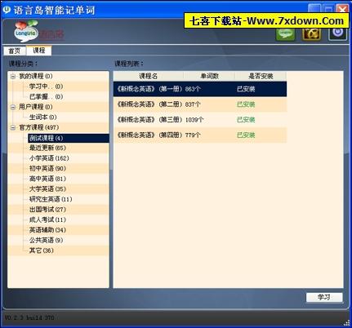Click the Longirio logo icon
This screenshot has width=352, height=328.
click(26, 32)
